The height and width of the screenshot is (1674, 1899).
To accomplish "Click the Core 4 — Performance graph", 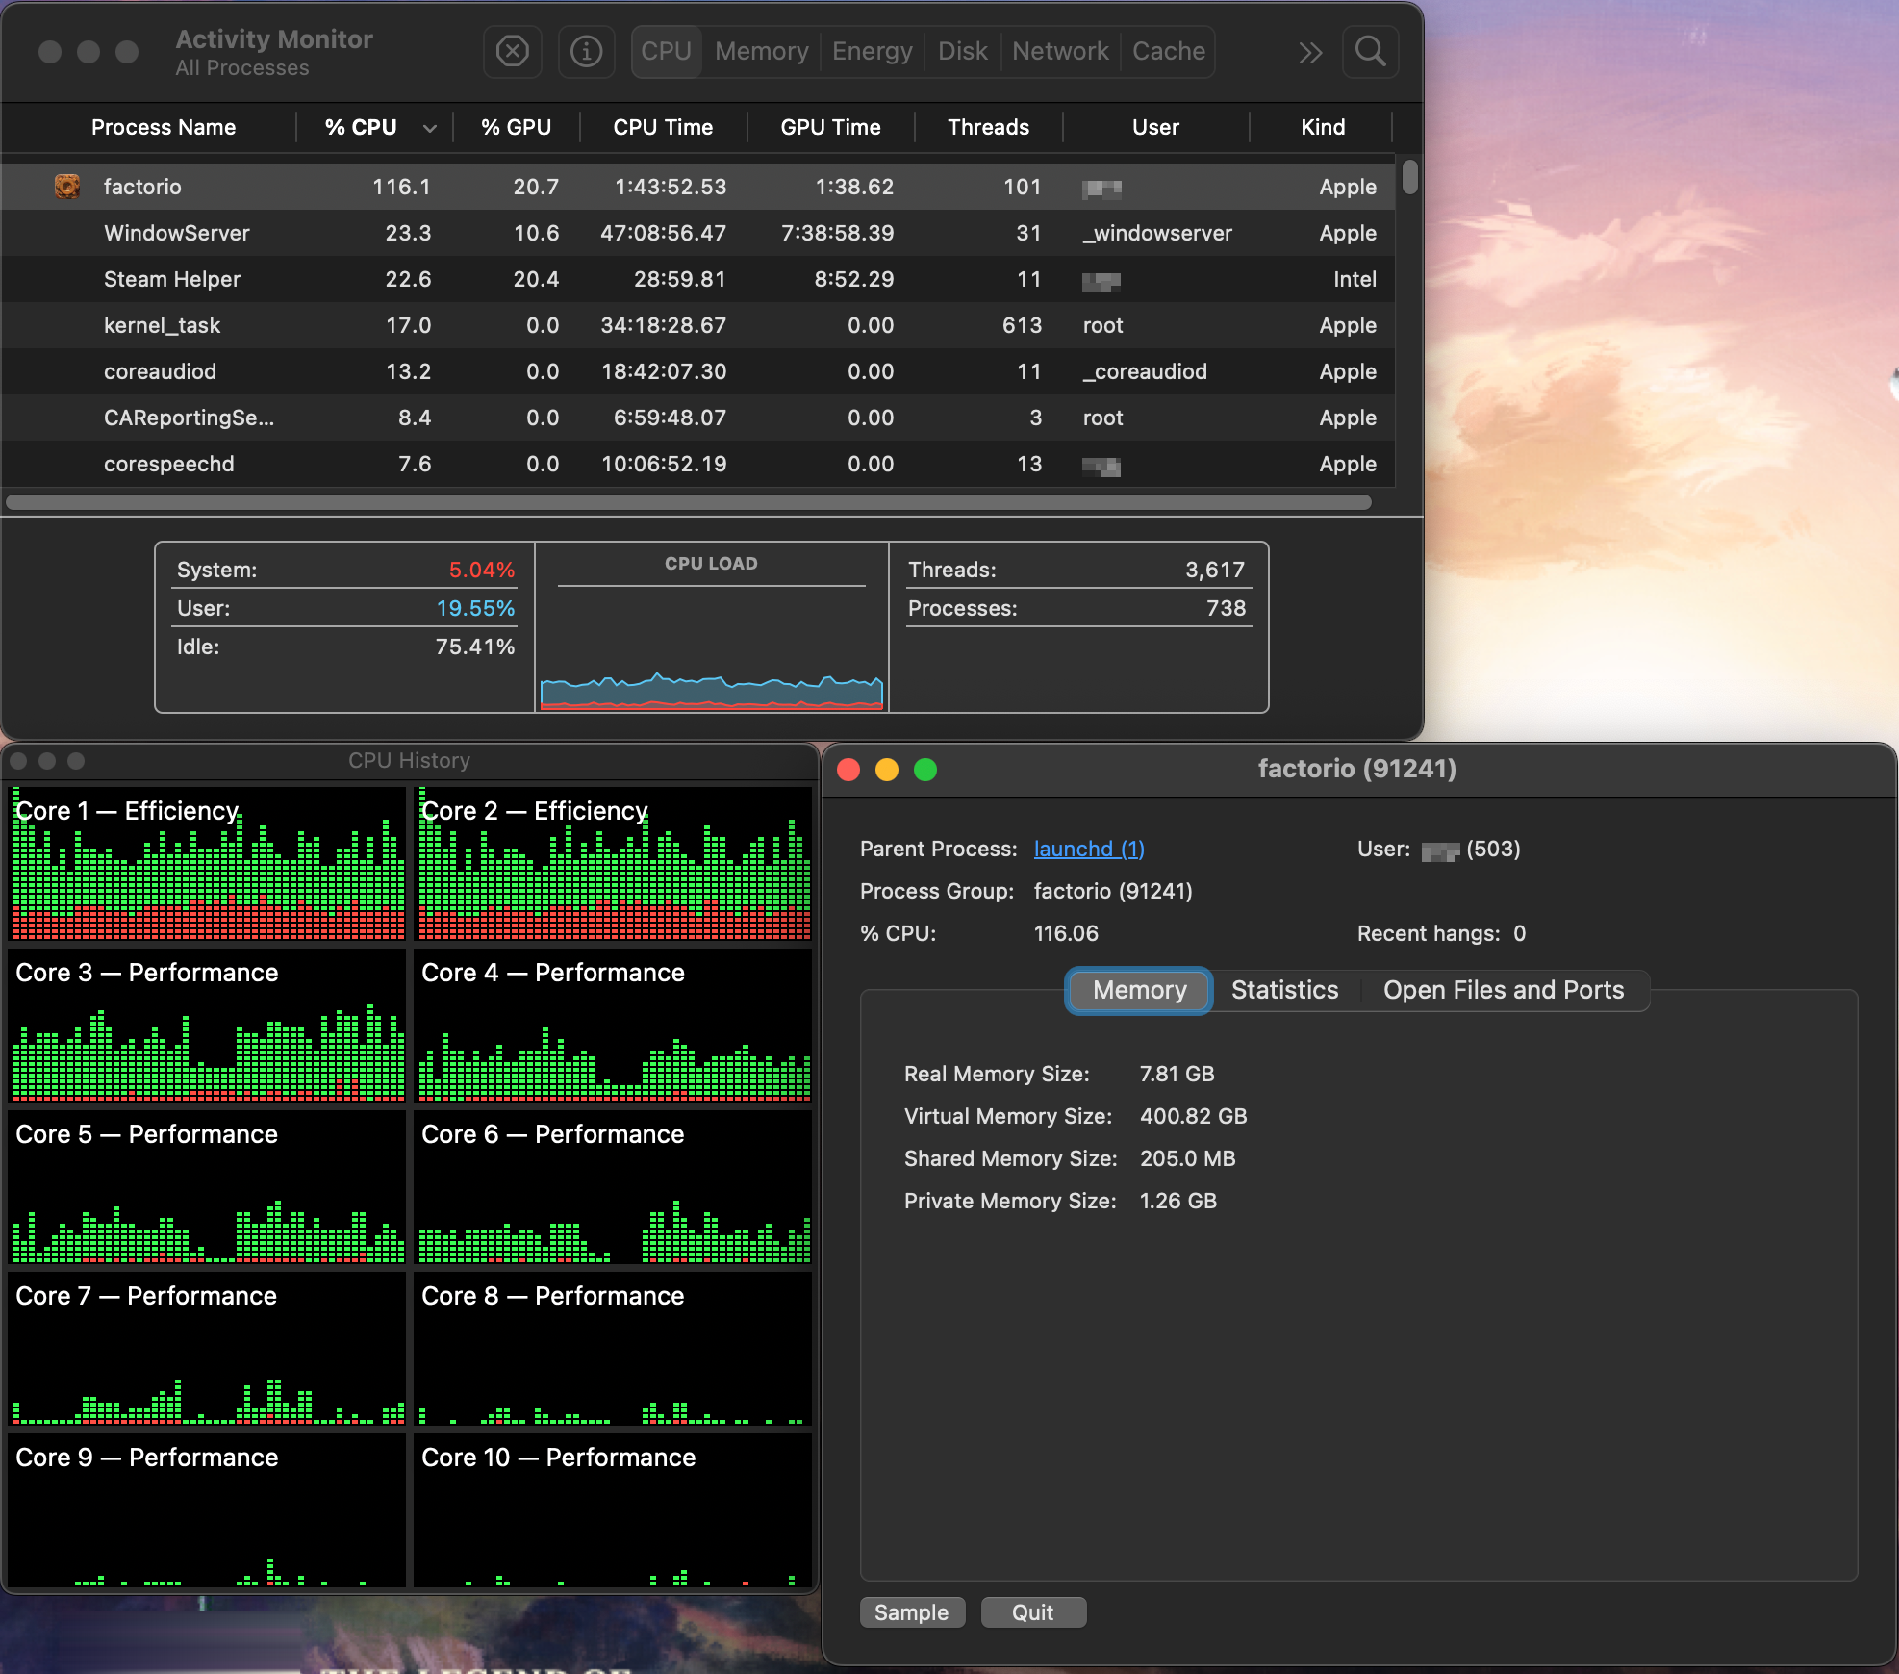I will [614, 1025].
